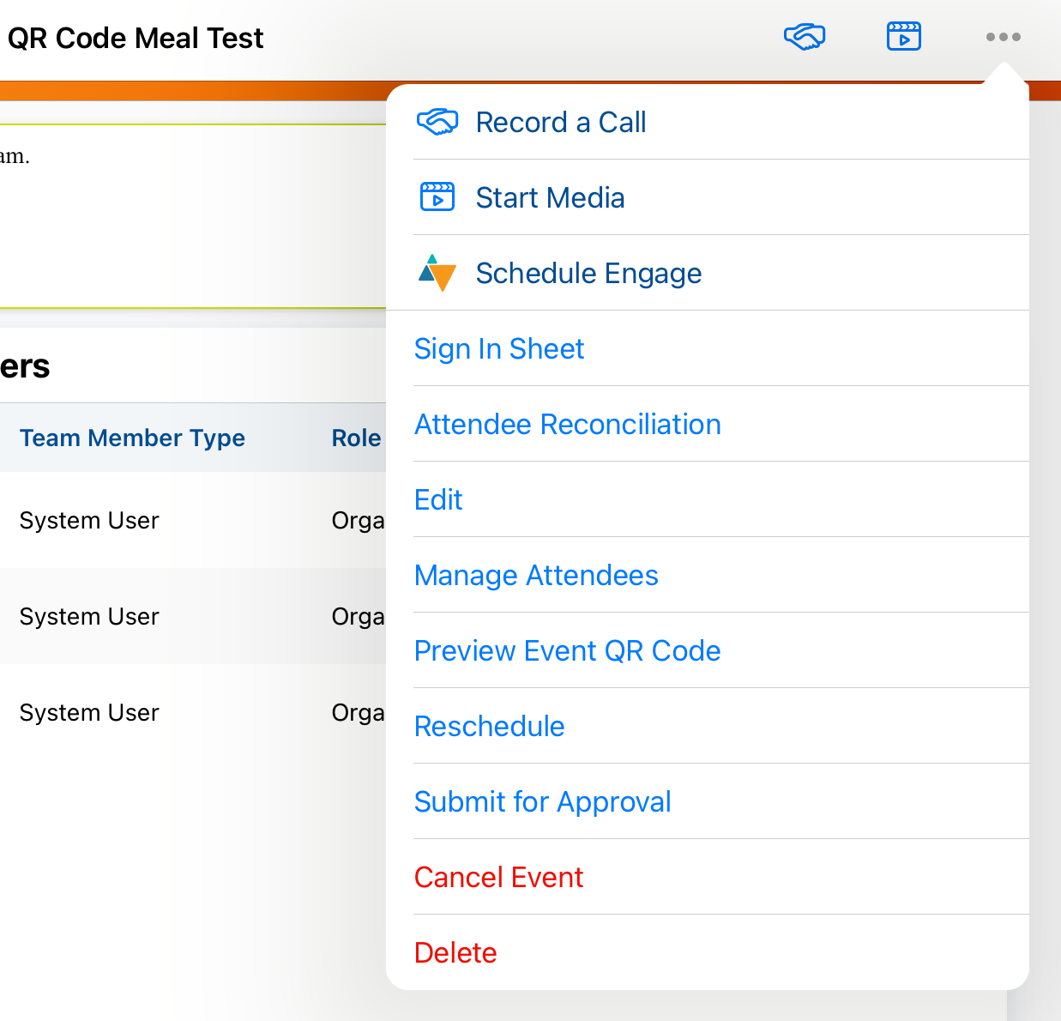The image size is (1061, 1021).
Task: Tap the red Cancel Event option
Action: (x=498, y=878)
